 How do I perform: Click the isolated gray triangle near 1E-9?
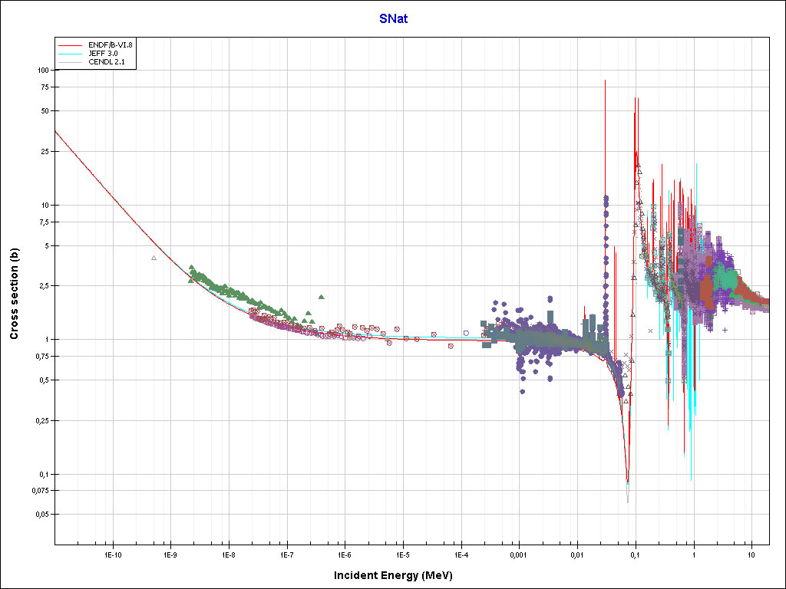[x=154, y=258]
